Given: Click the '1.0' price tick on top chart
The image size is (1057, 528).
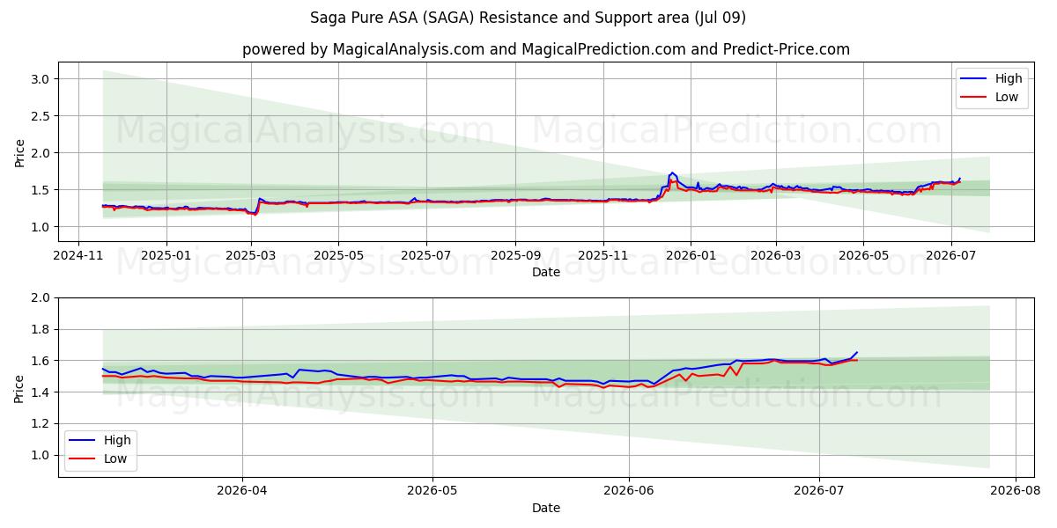Looking at the screenshot, I should [42, 227].
